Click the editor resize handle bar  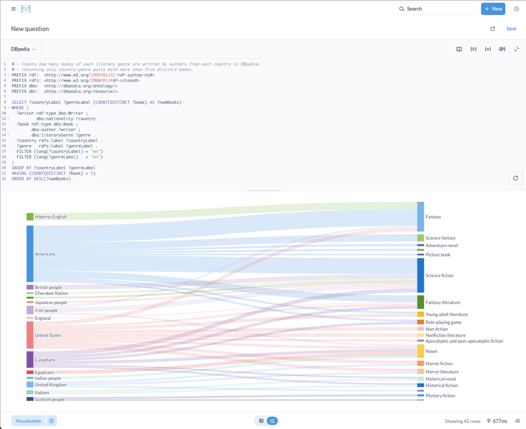point(264,190)
